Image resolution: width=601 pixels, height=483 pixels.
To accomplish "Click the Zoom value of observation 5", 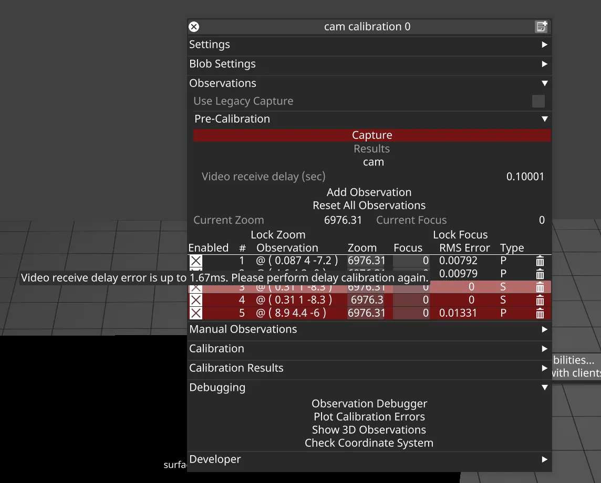I will point(366,313).
